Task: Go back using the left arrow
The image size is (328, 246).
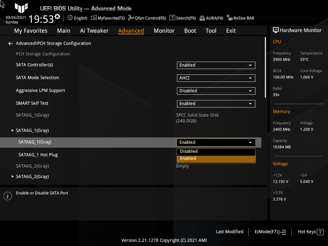Action: tap(10, 43)
